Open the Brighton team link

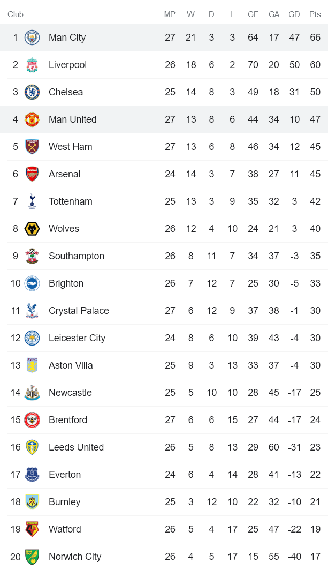[66, 283]
